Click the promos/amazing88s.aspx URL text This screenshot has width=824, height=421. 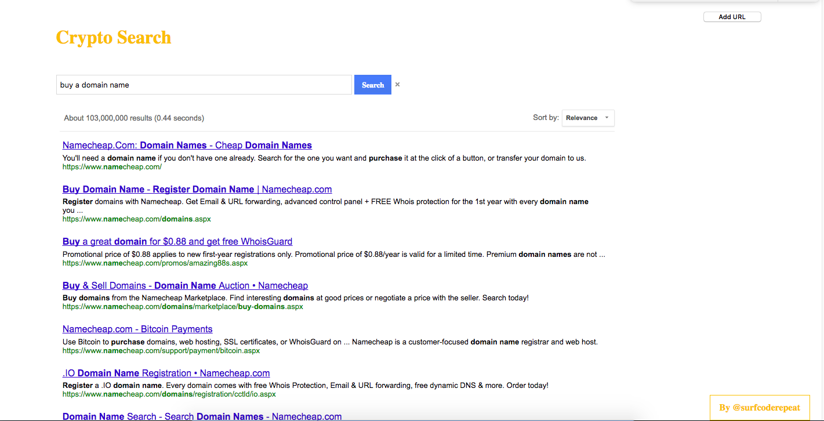coord(155,263)
